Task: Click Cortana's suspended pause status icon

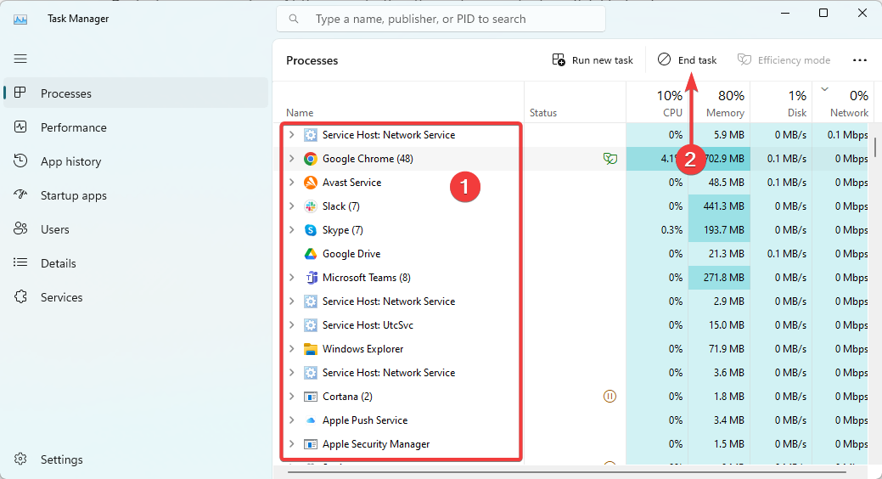Action: pyautogui.click(x=610, y=397)
